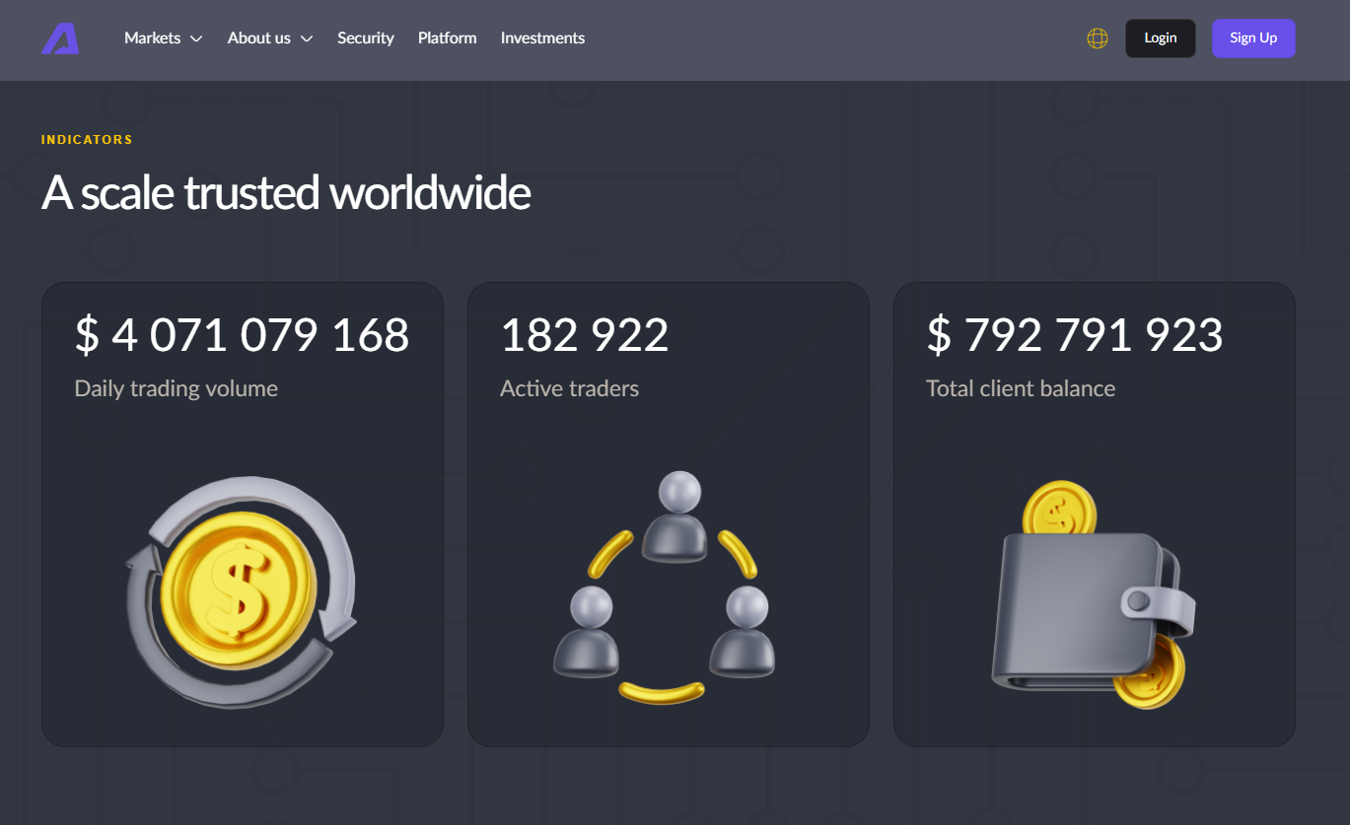
Task: Click the 182 922 traders count
Action: 584,335
